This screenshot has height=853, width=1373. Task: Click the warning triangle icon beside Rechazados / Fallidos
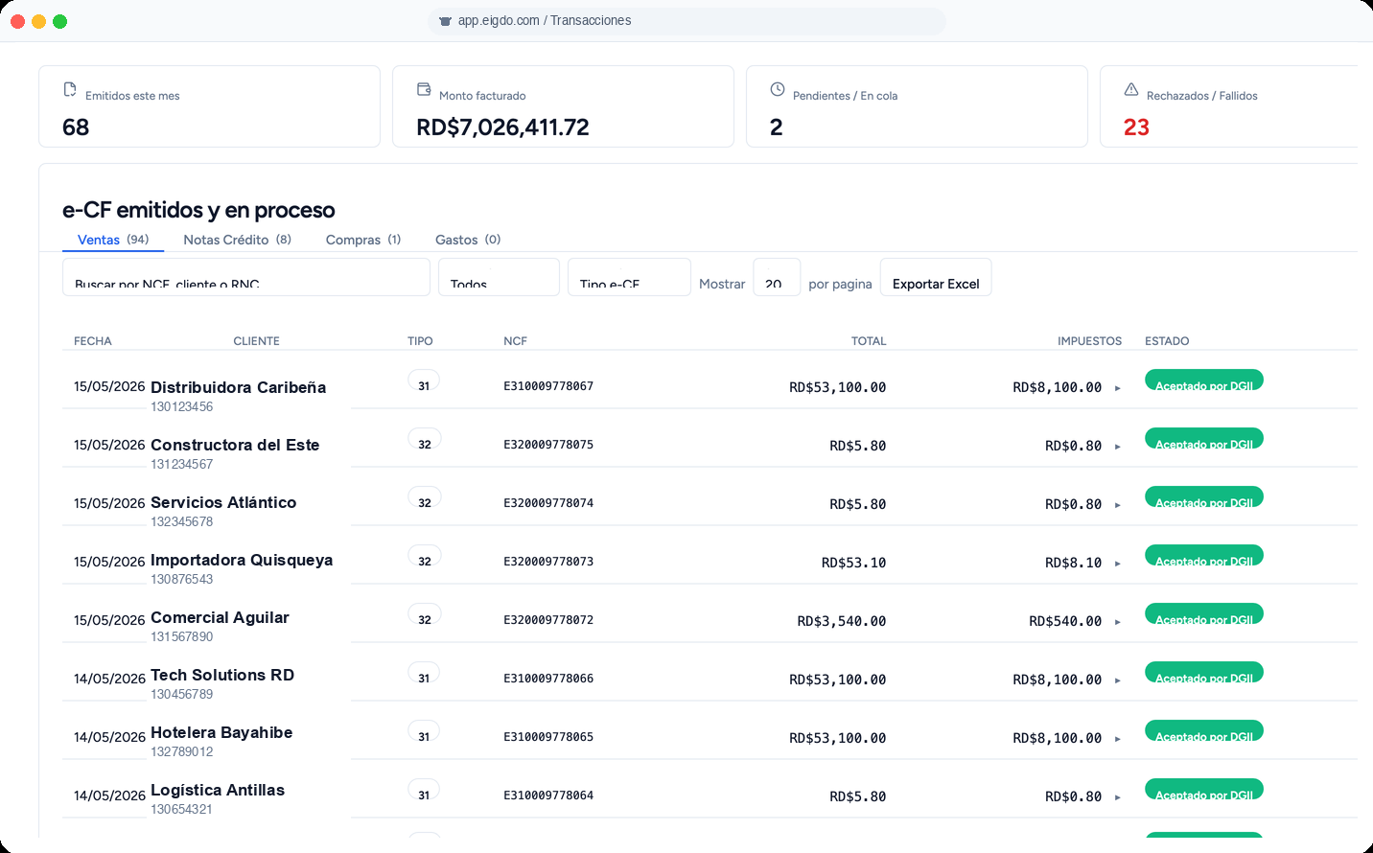[x=1131, y=89]
